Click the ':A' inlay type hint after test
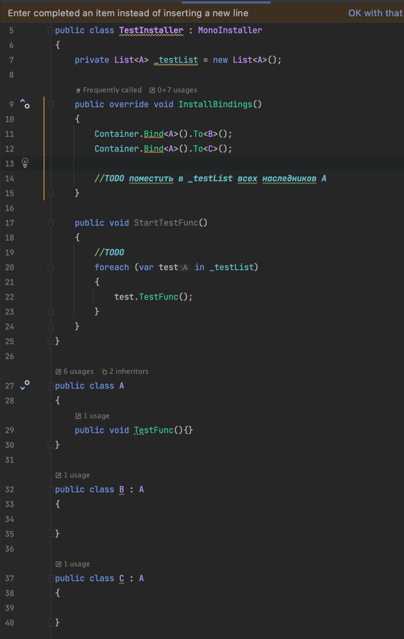 185,268
